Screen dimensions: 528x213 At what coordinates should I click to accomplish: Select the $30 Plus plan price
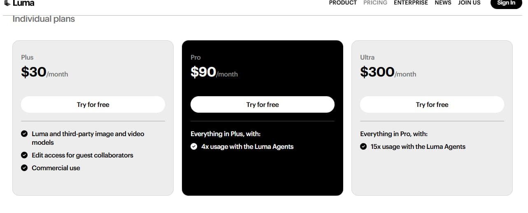(34, 72)
